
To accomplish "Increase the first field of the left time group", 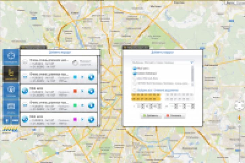I will click(x=143, y=105).
